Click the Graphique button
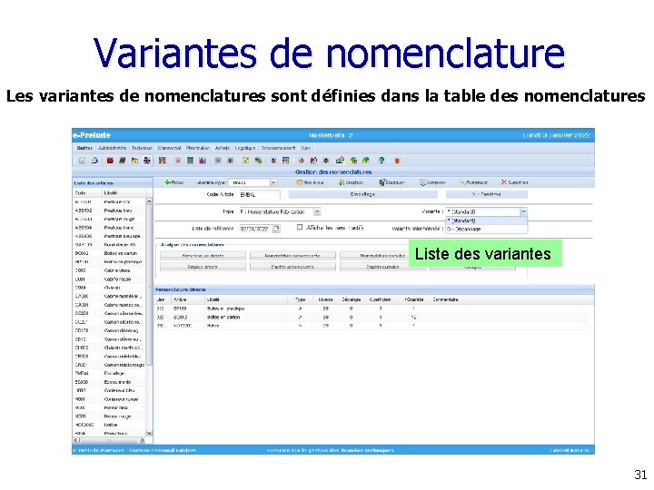Screen dimensions: 654x490 click(x=351, y=182)
